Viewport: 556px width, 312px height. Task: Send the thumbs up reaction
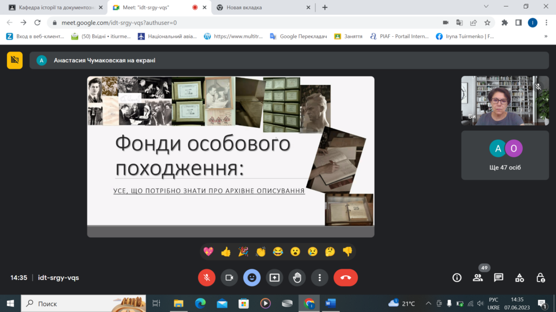point(226,251)
